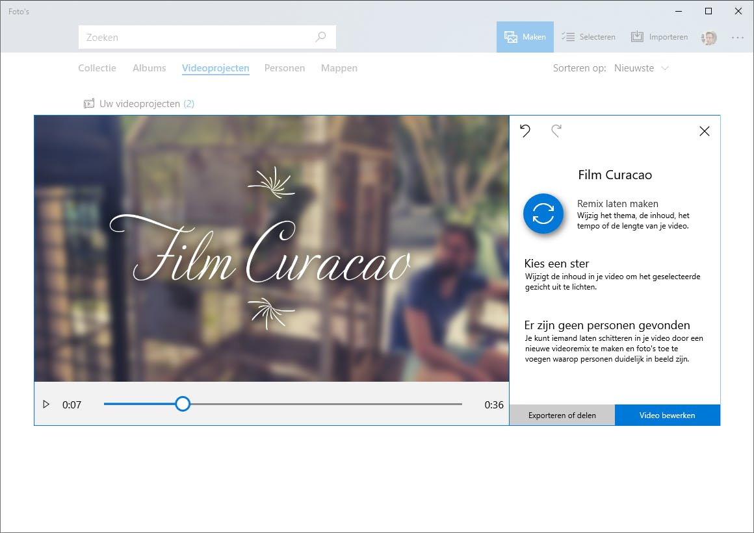This screenshot has height=533, width=754.
Task: Click Exporteren of delen button
Action: [562, 415]
